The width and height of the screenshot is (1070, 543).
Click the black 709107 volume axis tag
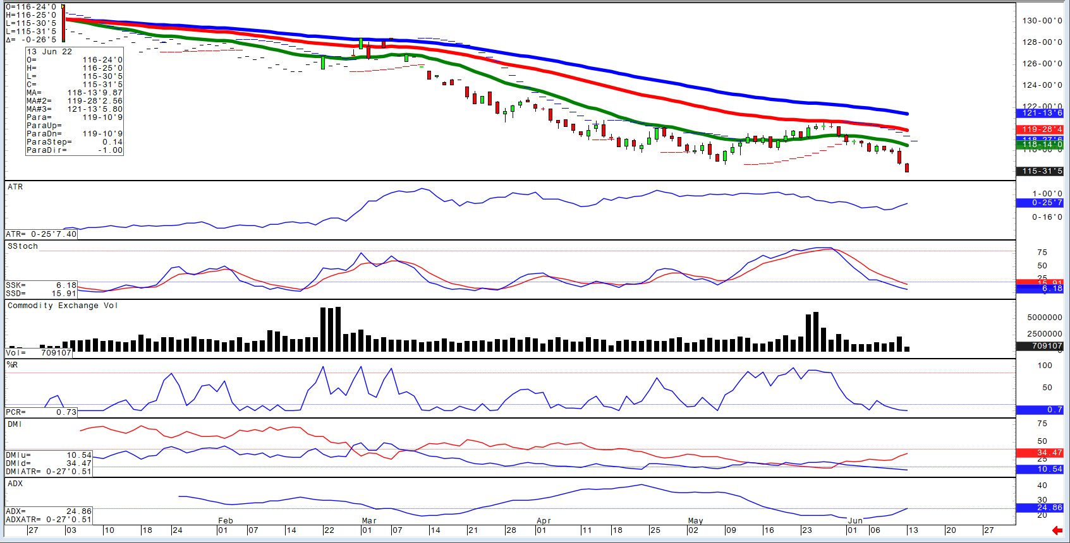1040,346
